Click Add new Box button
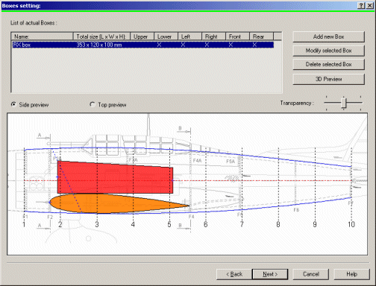Screen dimensions: 376x286 (328, 36)
